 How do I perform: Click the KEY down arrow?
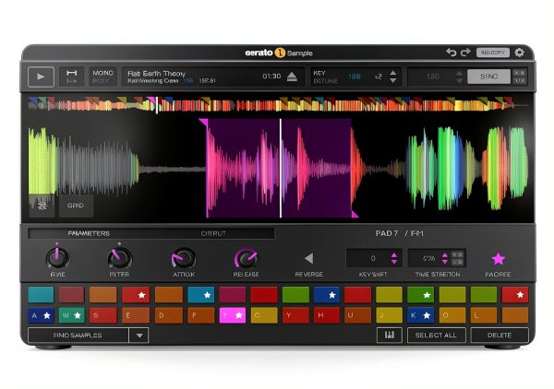point(393,81)
